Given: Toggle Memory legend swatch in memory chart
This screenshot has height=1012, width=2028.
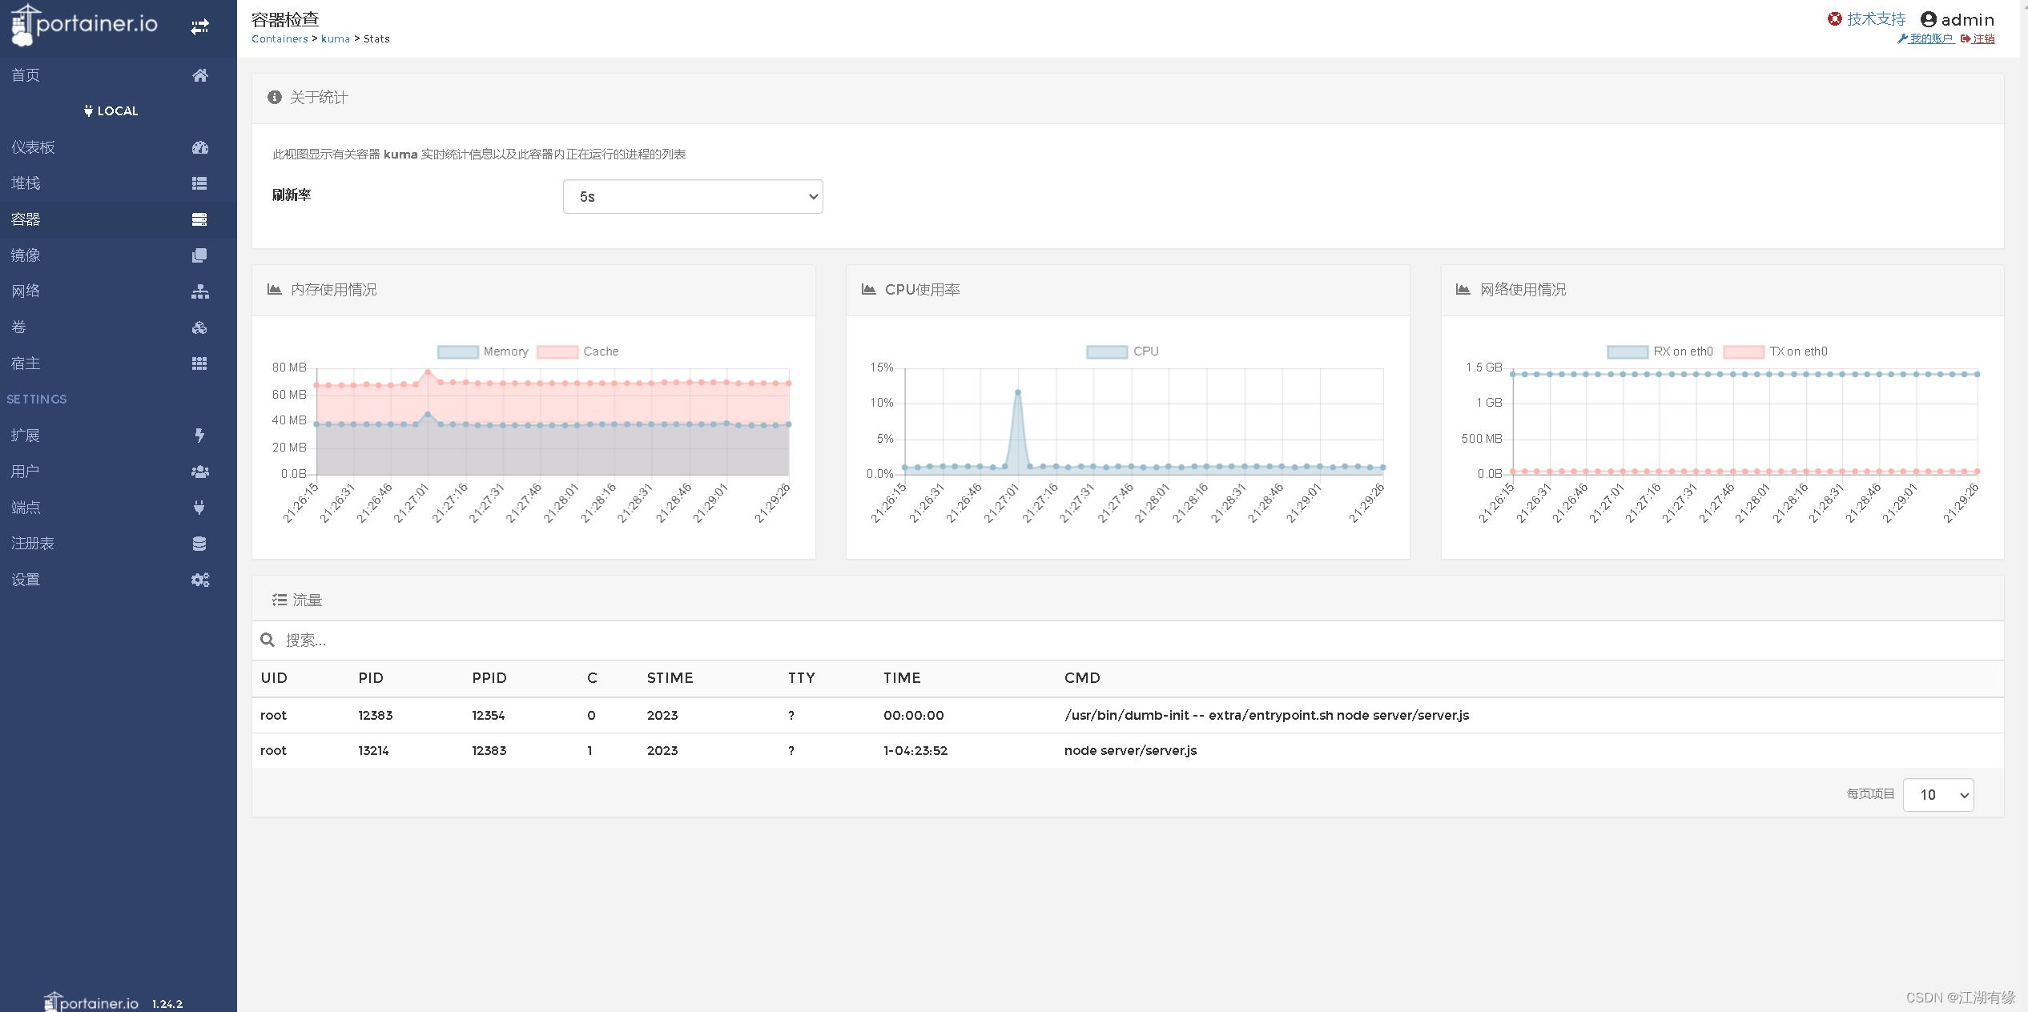Looking at the screenshot, I should pos(458,351).
